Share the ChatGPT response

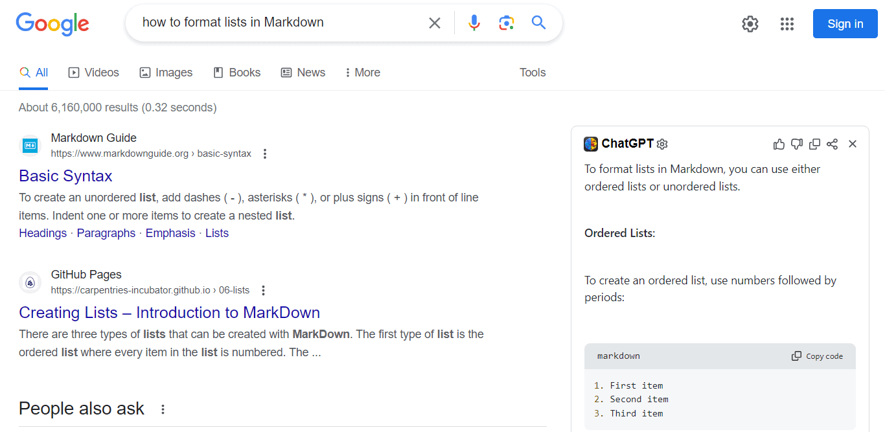click(x=832, y=144)
